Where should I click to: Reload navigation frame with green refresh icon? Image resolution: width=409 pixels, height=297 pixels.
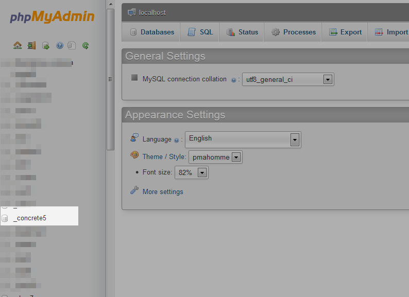pyautogui.click(x=86, y=45)
